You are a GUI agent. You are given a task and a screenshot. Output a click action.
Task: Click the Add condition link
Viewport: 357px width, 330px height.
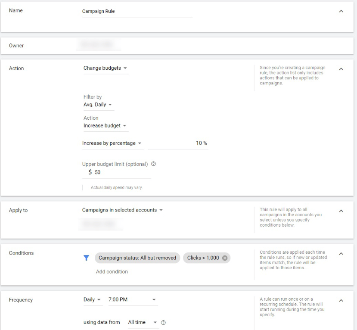pos(112,271)
